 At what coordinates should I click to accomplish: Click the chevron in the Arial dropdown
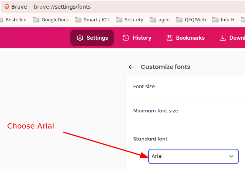(231, 156)
